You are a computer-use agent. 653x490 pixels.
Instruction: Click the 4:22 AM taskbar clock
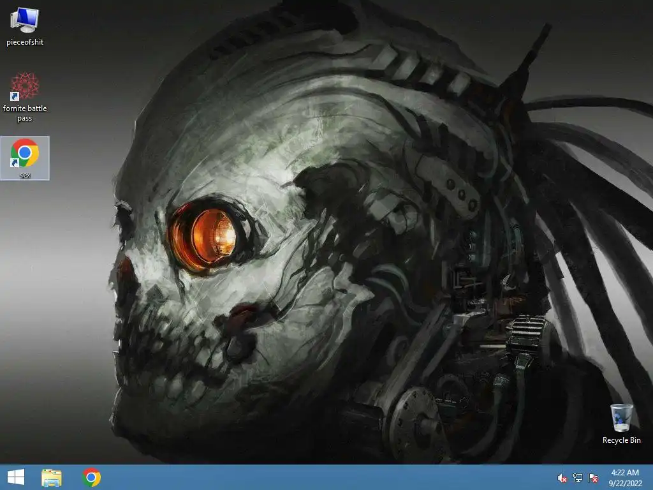(x=625, y=473)
